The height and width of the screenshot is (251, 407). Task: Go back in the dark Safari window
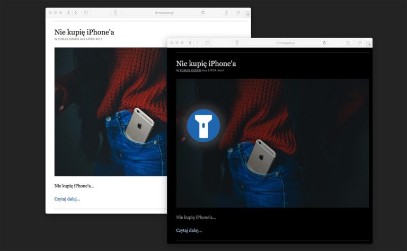pos(190,43)
